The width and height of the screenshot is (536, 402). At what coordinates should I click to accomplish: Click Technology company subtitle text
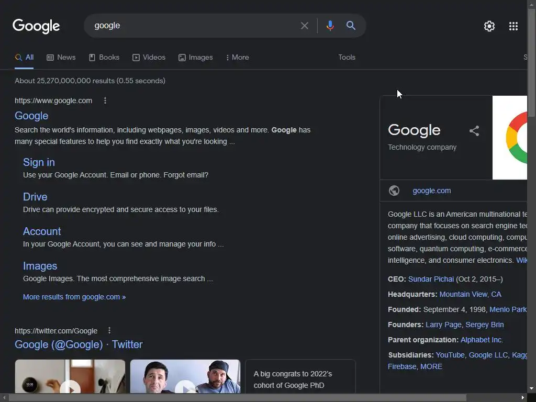[x=422, y=147]
